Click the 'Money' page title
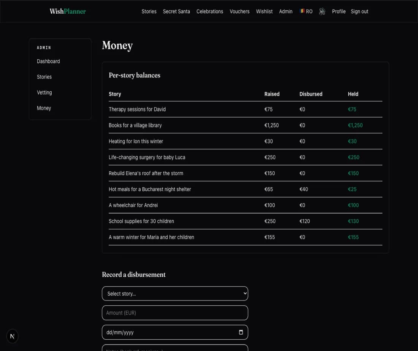 coord(117,46)
